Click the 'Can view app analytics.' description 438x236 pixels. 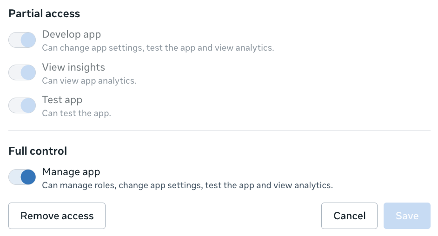(x=89, y=81)
